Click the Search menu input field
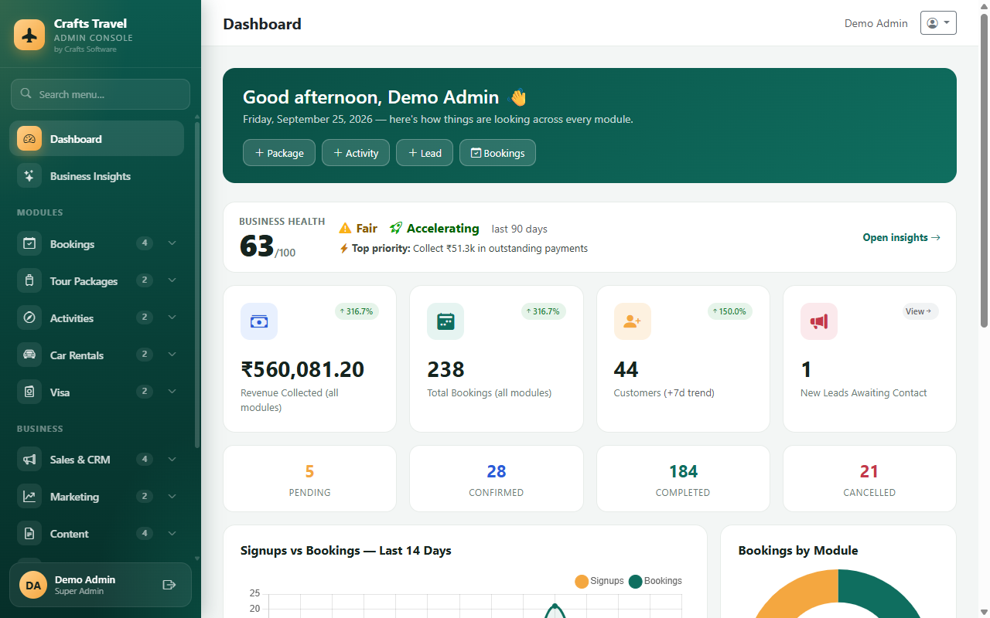This screenshot has height=618, width=990. pos(101,94)
